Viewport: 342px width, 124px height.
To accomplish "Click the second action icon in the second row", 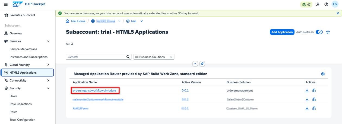I will coord(314,99).
